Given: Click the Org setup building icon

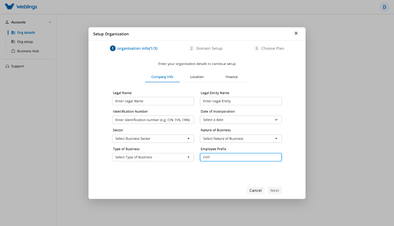Looking at the screenshot, I should coord(13,42).
